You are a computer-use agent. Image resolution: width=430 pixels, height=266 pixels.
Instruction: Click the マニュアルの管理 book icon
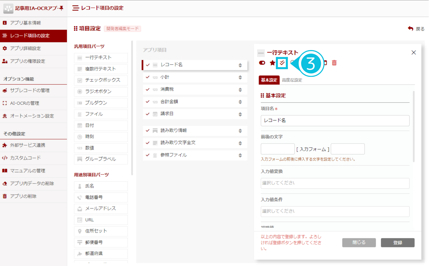5,171
